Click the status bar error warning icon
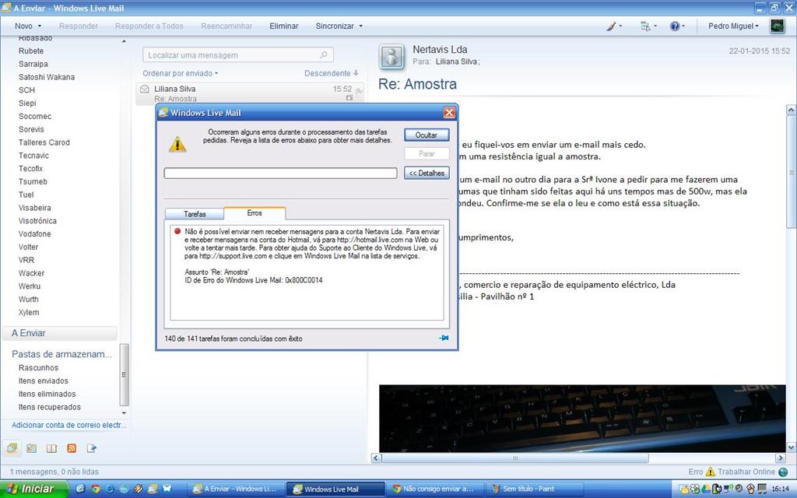 coord(710,472)
